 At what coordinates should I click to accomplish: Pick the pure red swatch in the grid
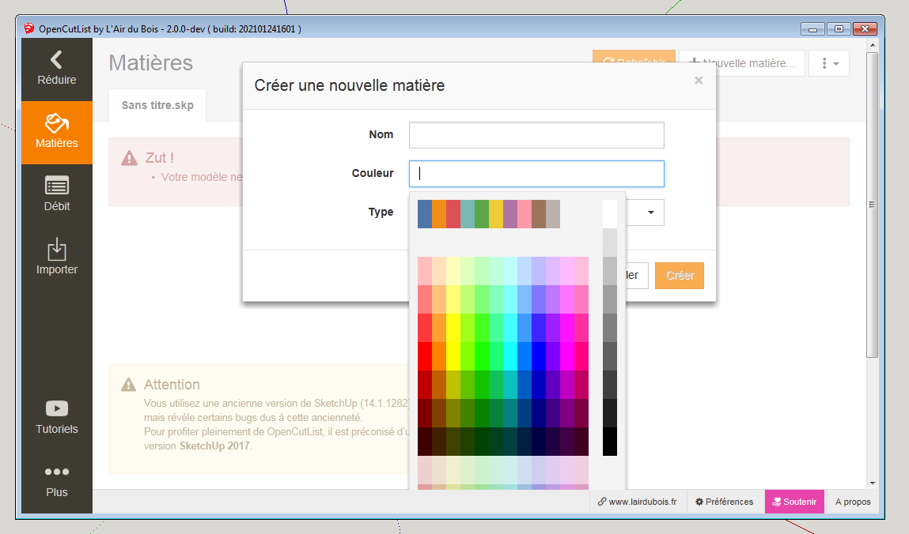(x=425, y=356)
